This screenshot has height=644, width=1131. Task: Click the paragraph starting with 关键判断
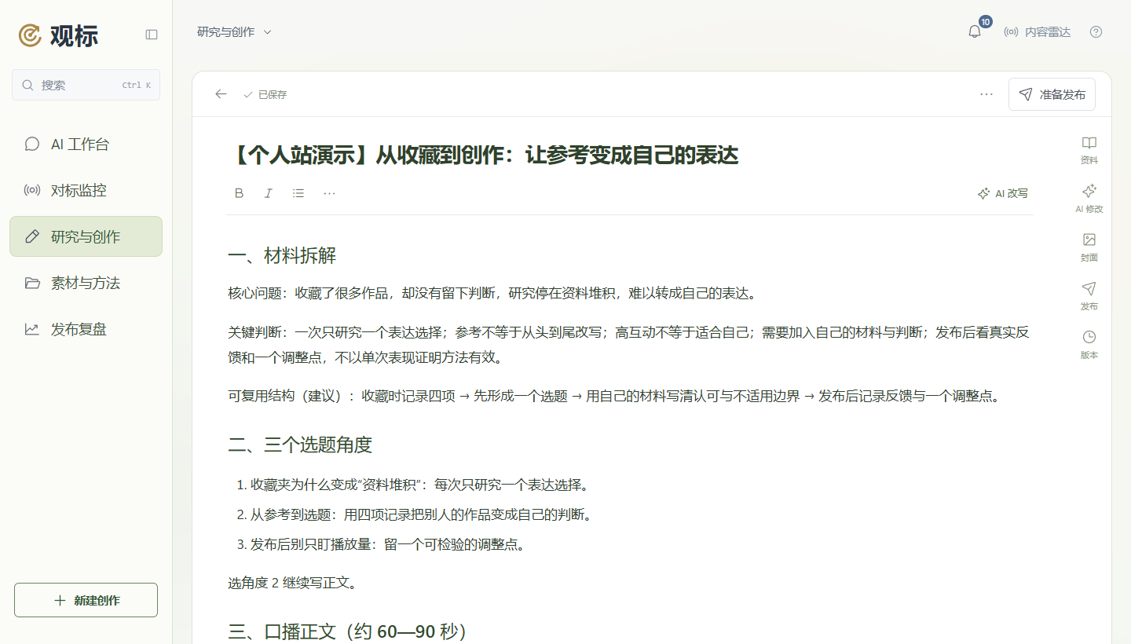pos(629,345)
